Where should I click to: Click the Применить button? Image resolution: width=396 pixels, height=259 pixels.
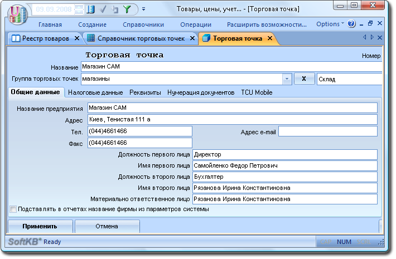40,226
